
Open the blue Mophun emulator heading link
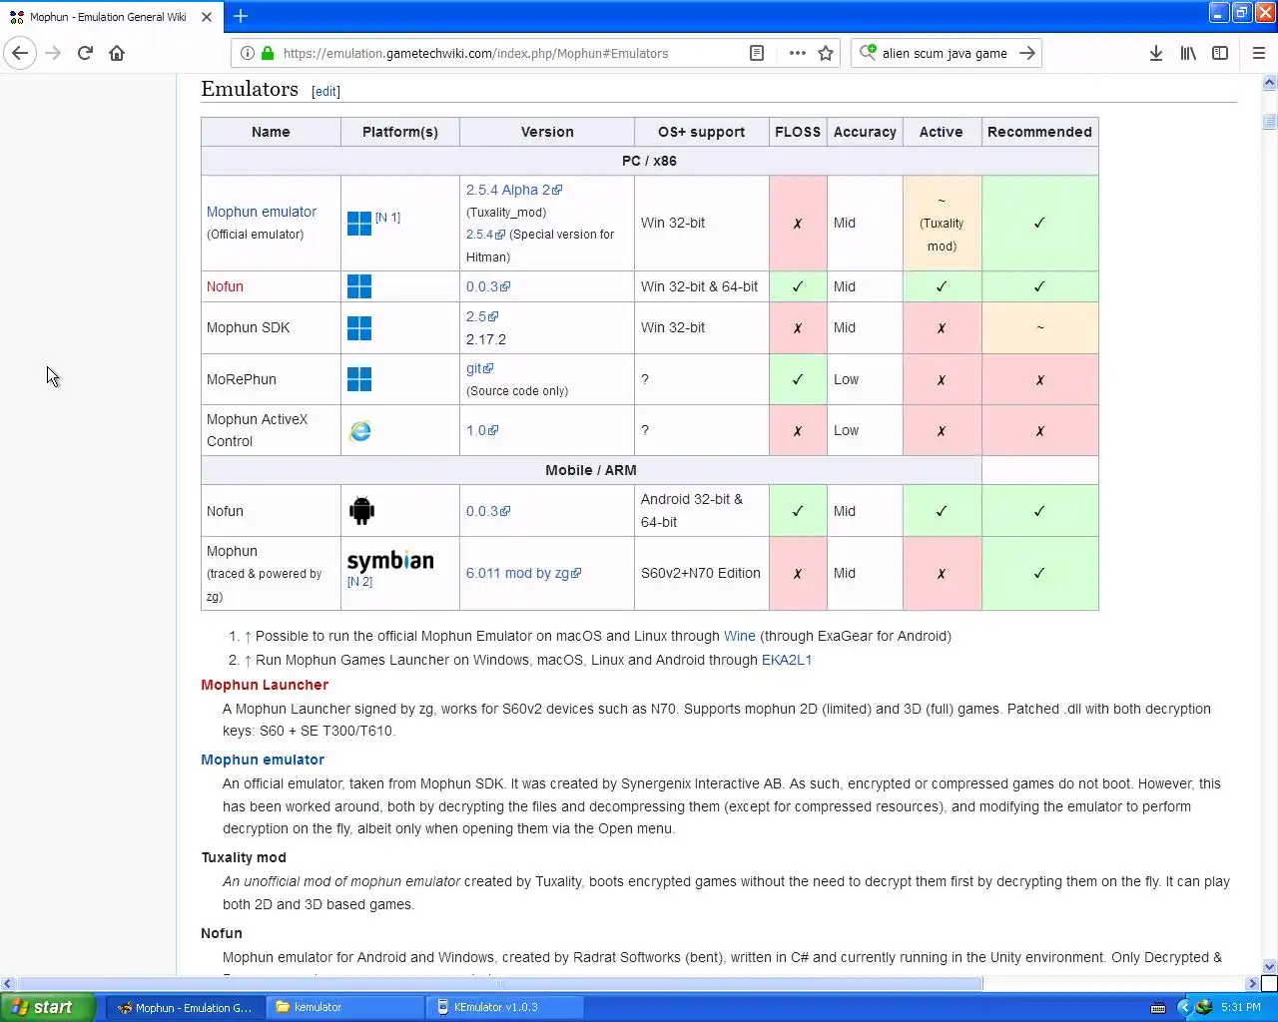click(x=263, y=760)
